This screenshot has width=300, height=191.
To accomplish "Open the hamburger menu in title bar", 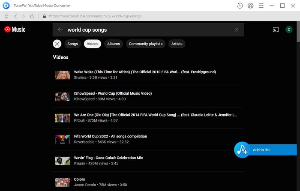I will 261,6.
